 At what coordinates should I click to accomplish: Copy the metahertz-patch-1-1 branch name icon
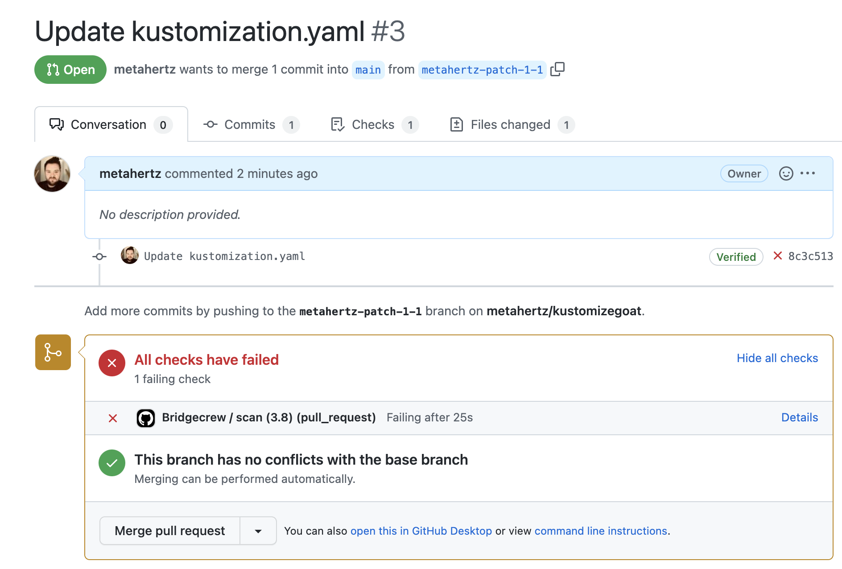(x=557, y=69)
